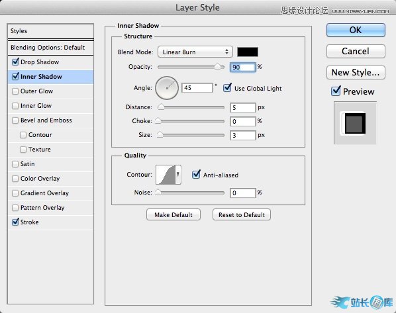Toggle Use Global Light checkbox

coord(227,88)
